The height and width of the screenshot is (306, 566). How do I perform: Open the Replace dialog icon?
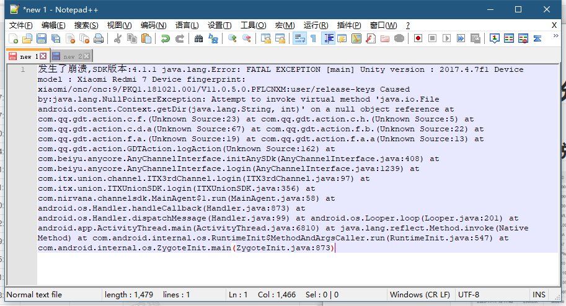(213, 38)
